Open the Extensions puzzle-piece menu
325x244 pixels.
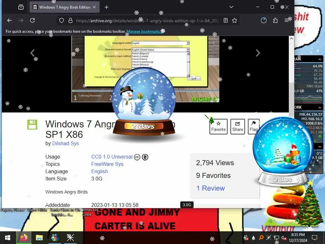(275, 20)
